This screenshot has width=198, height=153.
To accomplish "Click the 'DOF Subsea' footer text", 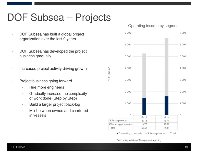I will pos(17,147).
